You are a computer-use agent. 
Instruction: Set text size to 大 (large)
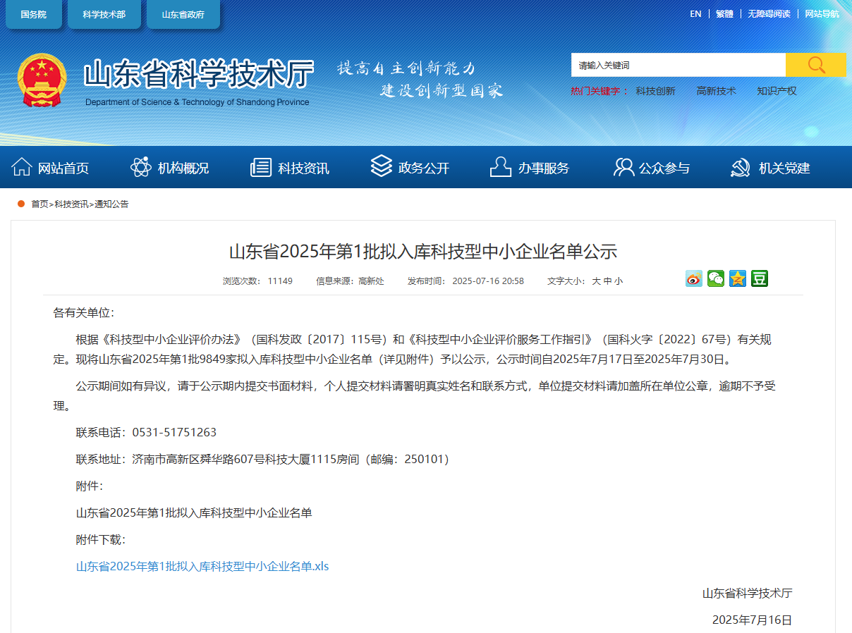tap(596, 281)
